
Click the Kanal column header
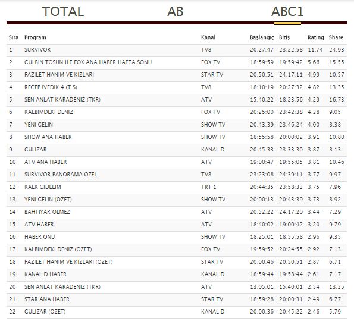coord(208,37)
